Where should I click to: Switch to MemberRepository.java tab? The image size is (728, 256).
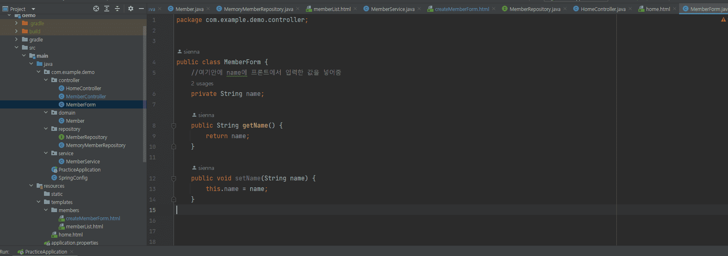tap(535, 9)
